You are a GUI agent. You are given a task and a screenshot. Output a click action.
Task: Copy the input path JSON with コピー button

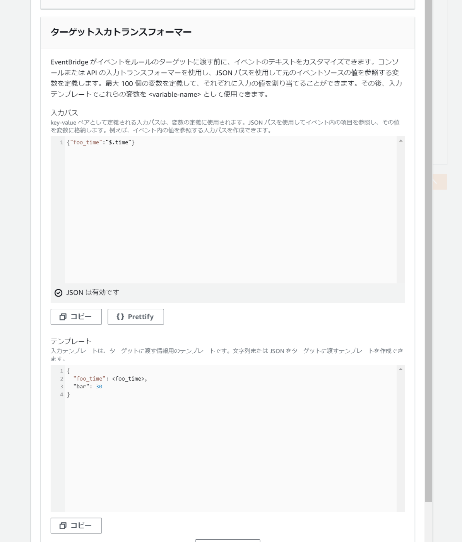point(76,317)
